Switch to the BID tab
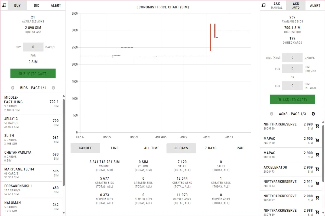The image size is (325, 216). [x=37, y=5]
